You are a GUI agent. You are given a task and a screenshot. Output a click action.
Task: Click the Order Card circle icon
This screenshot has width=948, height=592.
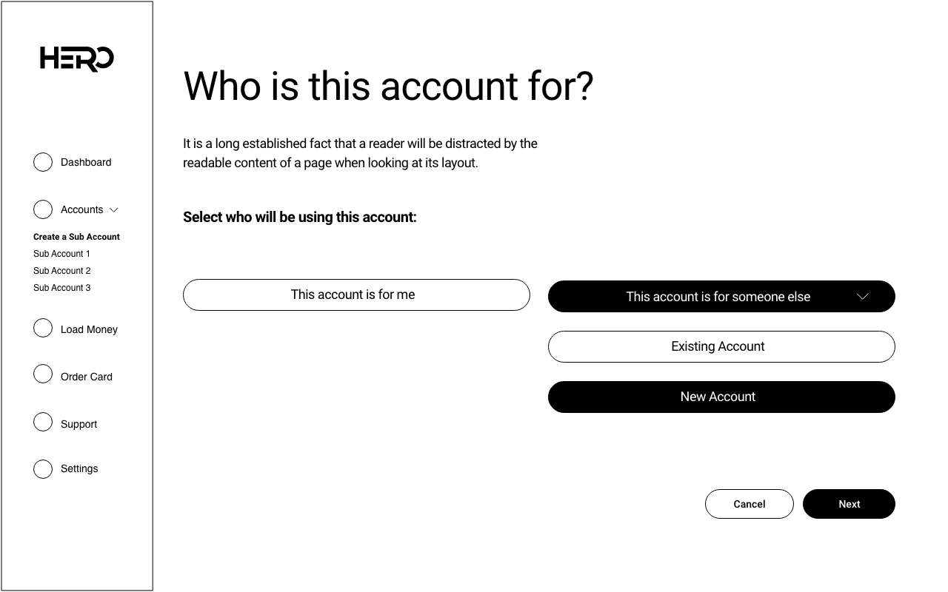click(x=43, y=374)
